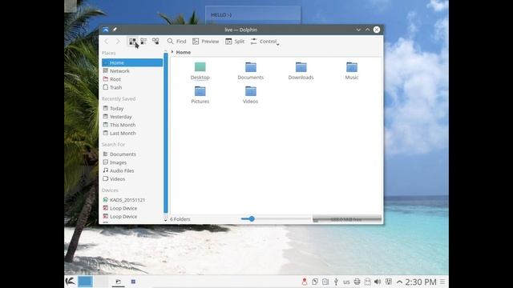Adjust the icon zoom slider handle

251,218
